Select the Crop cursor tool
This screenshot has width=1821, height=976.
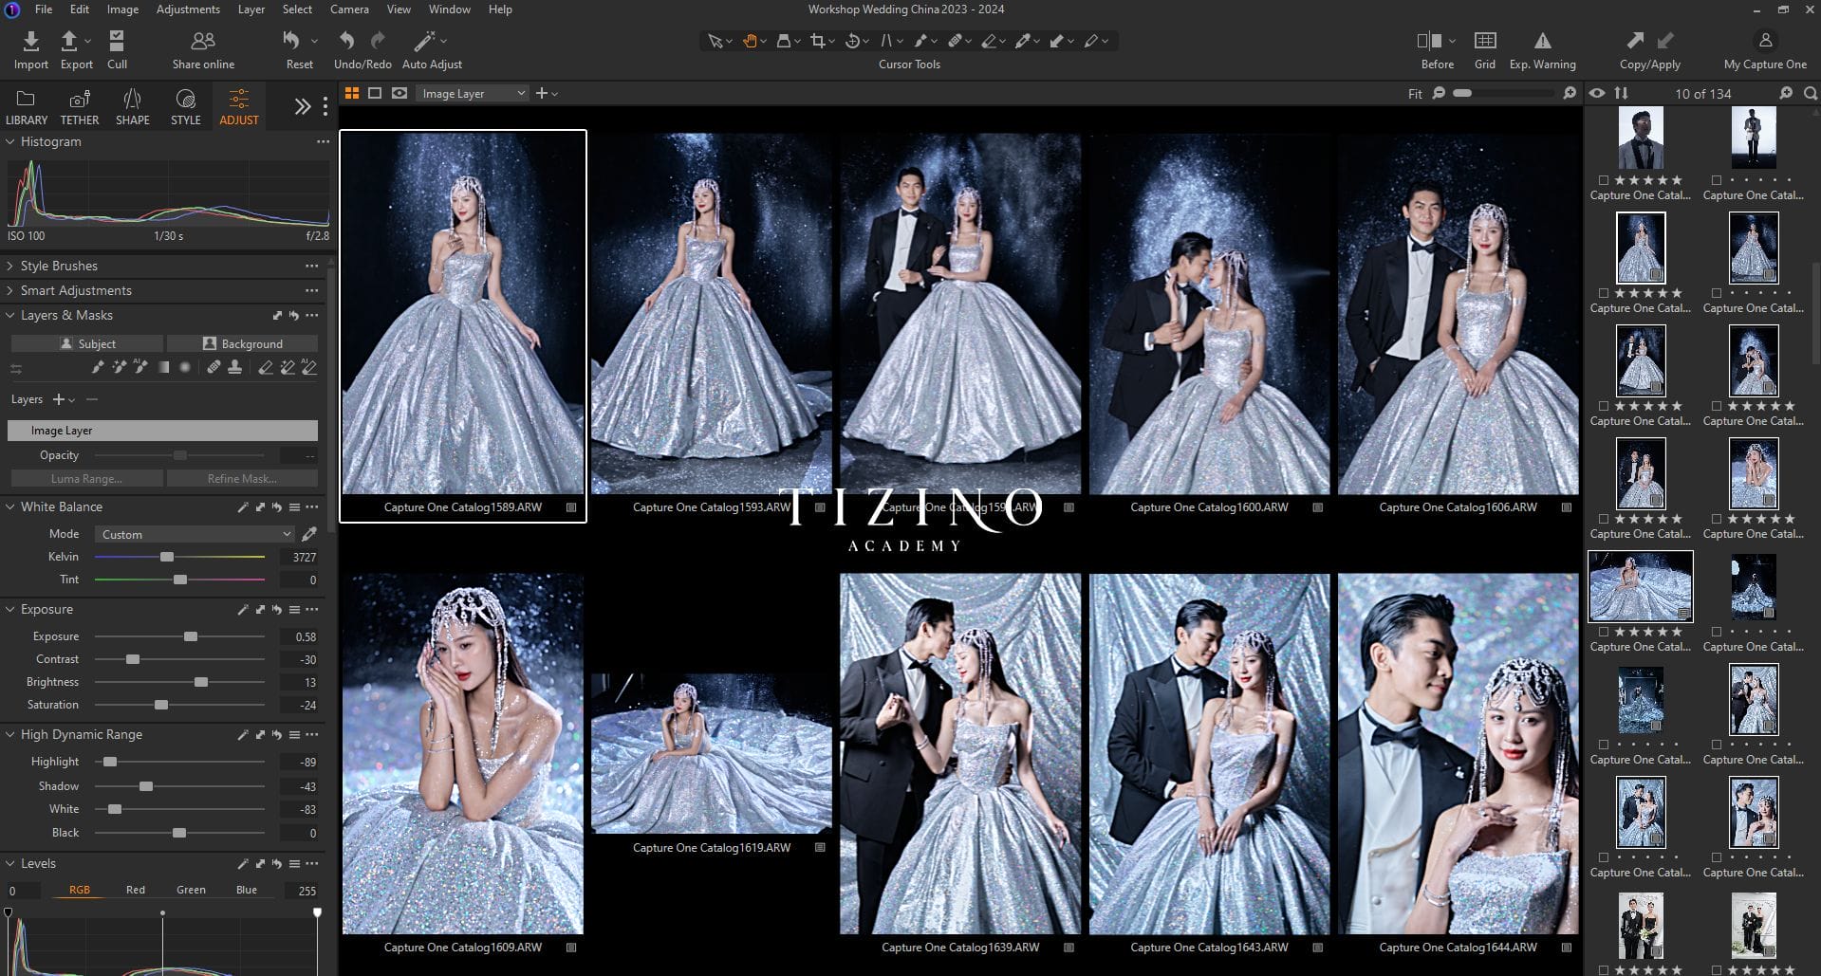pos(818,41)
